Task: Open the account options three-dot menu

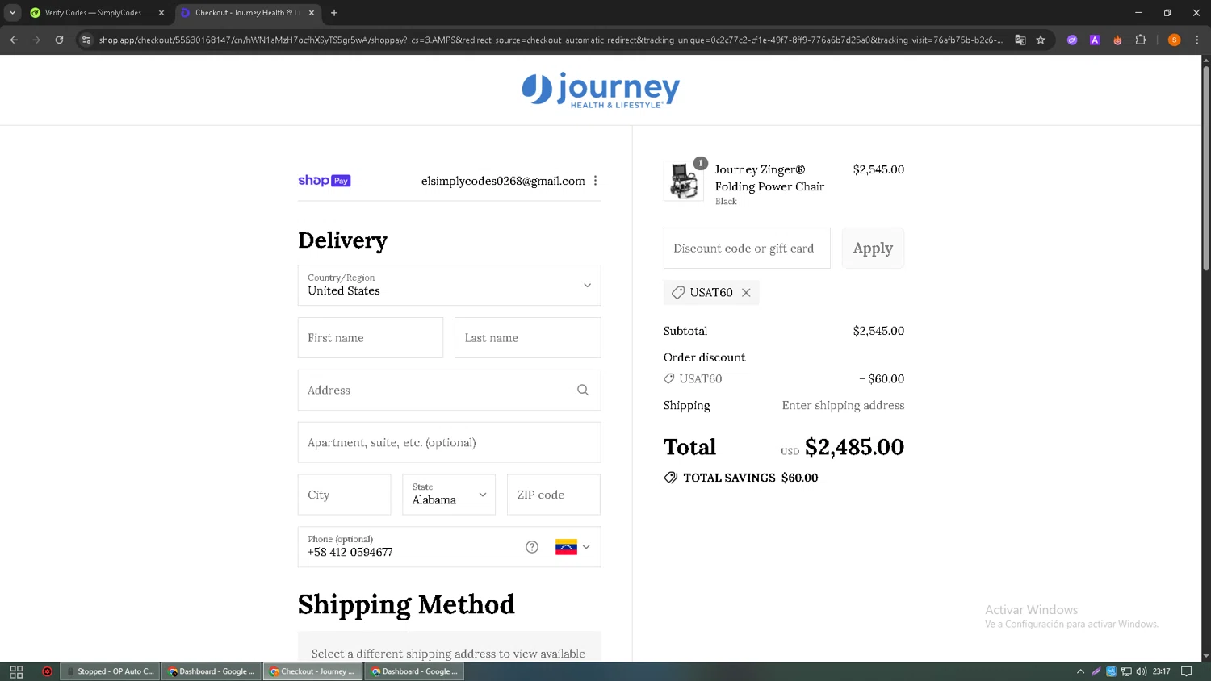Action: point(595,181)
